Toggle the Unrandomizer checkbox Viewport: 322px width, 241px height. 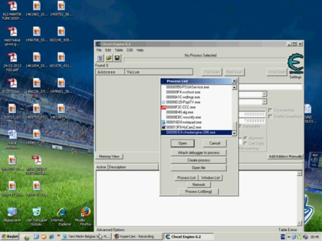click(270, 110)
